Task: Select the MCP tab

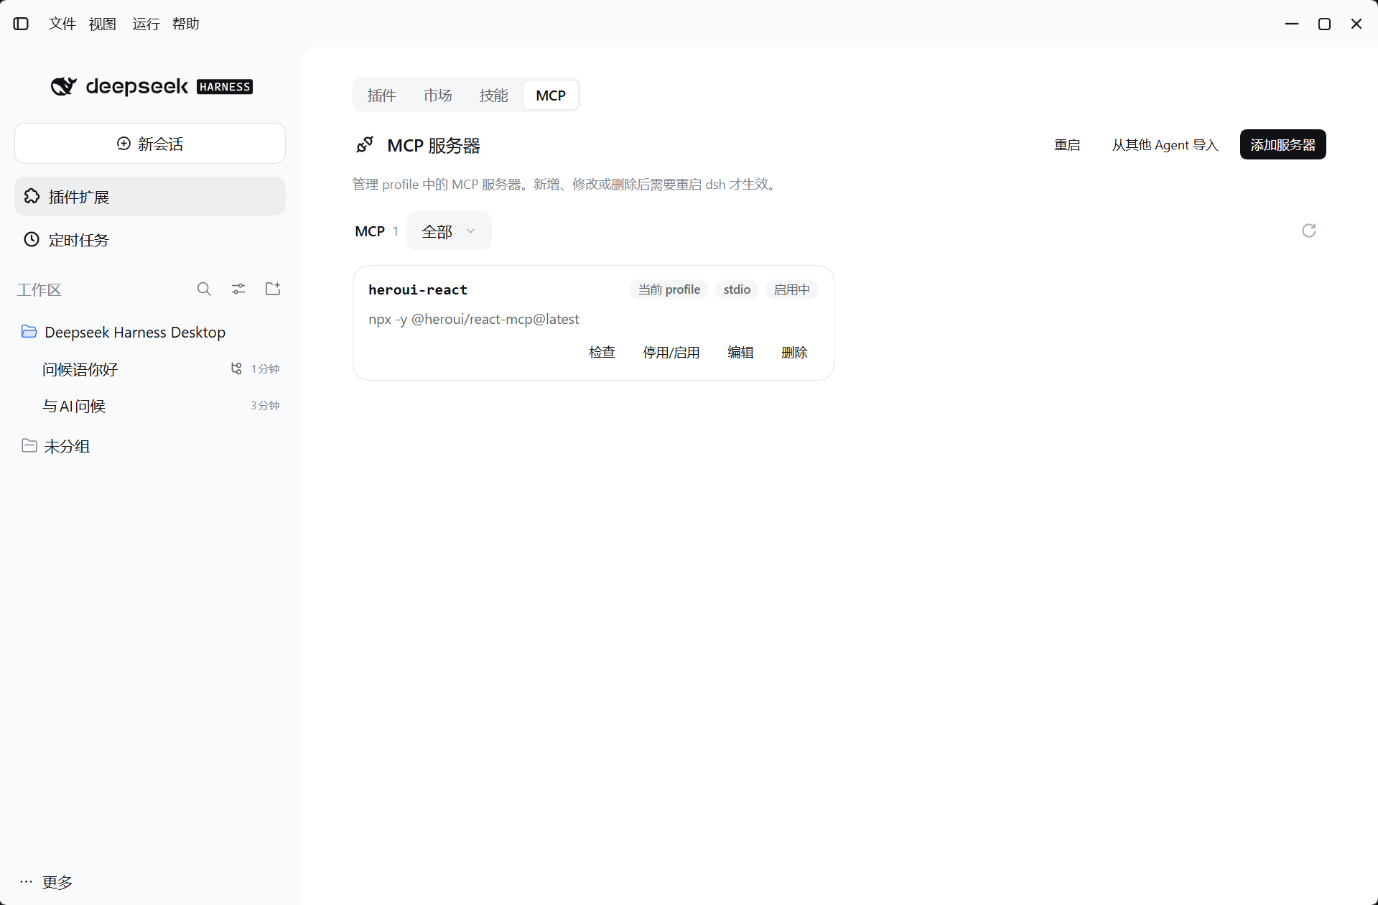Action: click(x=551, y=96)
